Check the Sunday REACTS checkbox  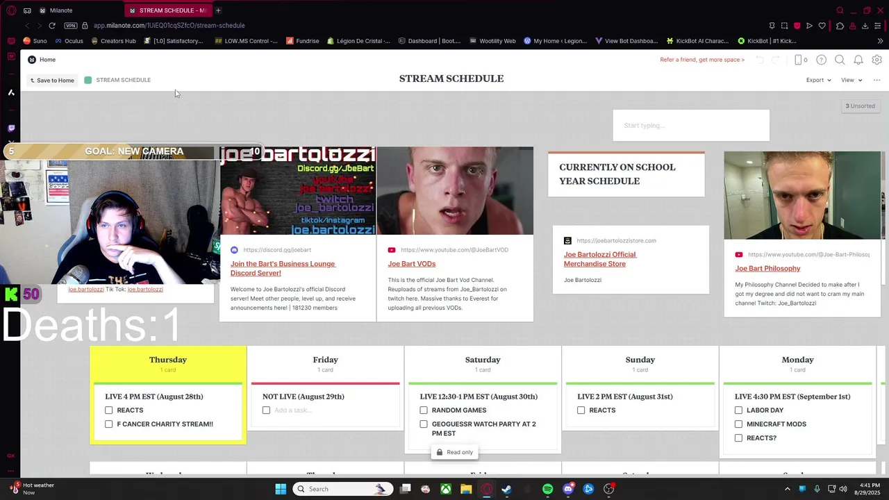581,410
